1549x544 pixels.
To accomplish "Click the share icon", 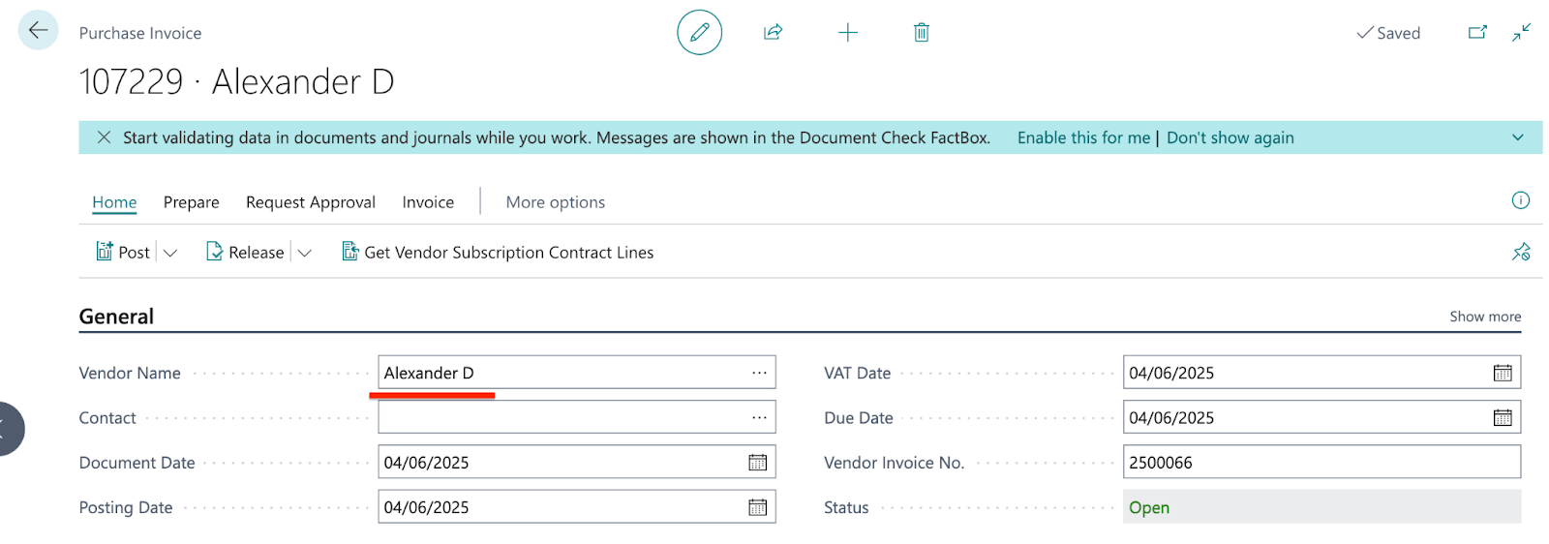I will [x=773, y=33].
